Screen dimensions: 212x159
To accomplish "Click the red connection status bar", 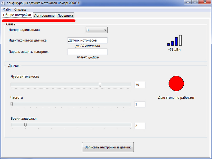I will 39,21.
